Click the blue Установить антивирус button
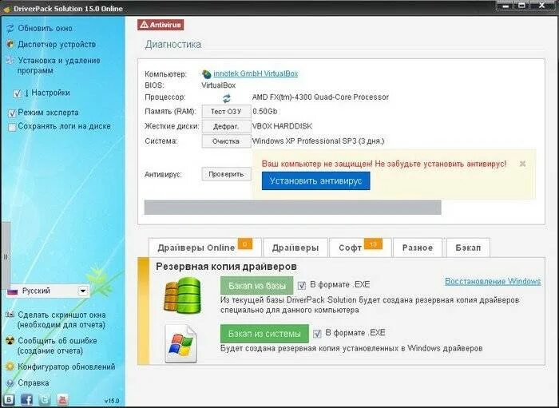 click(x=316, y=181)
